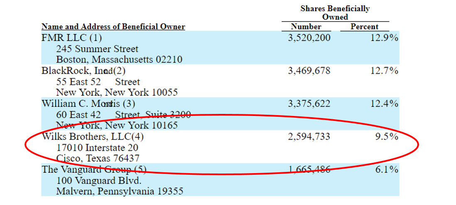
Task: Click the 12.9% value
Action: (x=385, y=38)
